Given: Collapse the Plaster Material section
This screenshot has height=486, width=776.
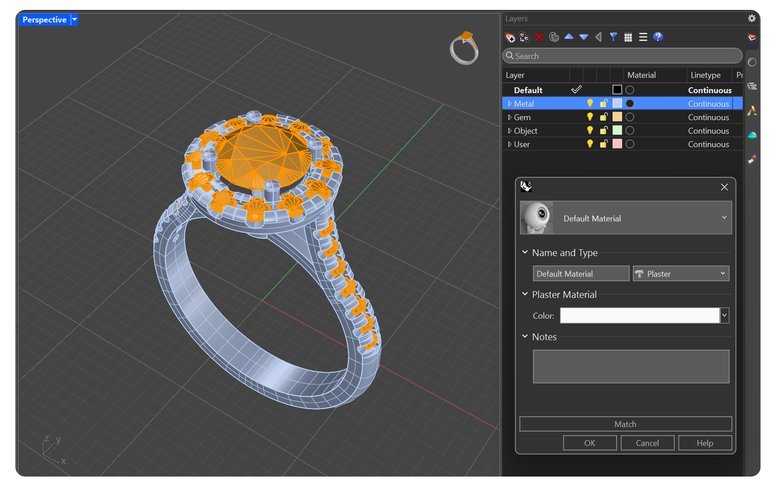Looking at the screenshot, I should tap(525, 294).
